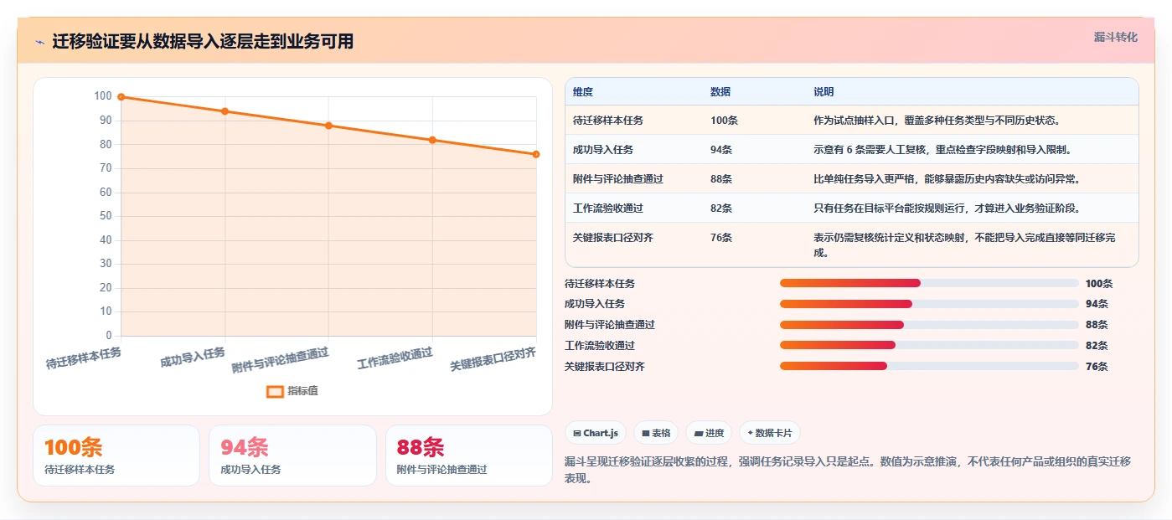Click the 关键报表口径对齐 data point on the line
Viewport: 1172px width, 520px height.
point(536,154)
